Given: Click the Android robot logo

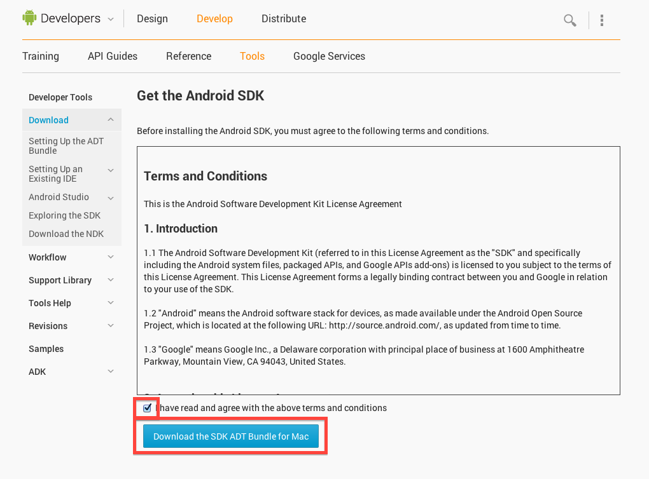Looking at the screenshot, I should 29,18.
